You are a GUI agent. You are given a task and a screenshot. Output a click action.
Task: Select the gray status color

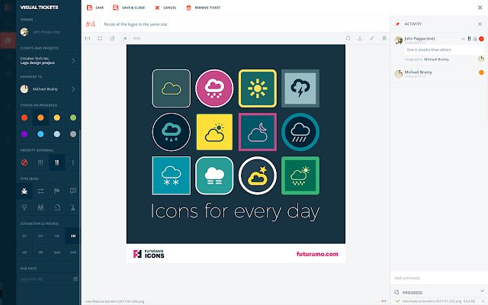73,134
